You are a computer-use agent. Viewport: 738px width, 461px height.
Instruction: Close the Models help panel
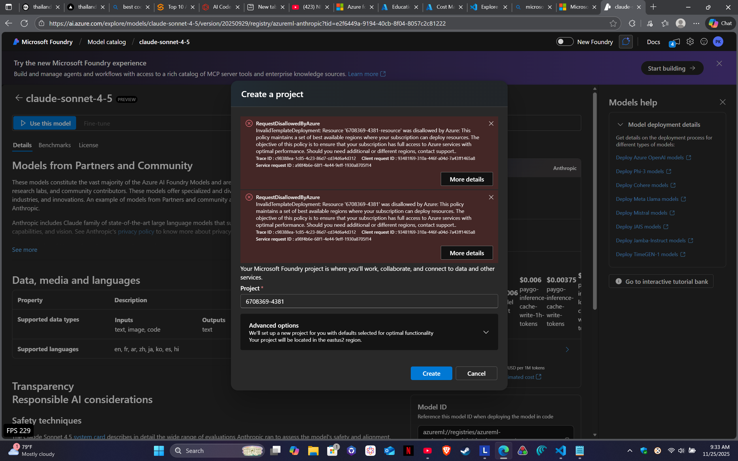click(722, 102)
